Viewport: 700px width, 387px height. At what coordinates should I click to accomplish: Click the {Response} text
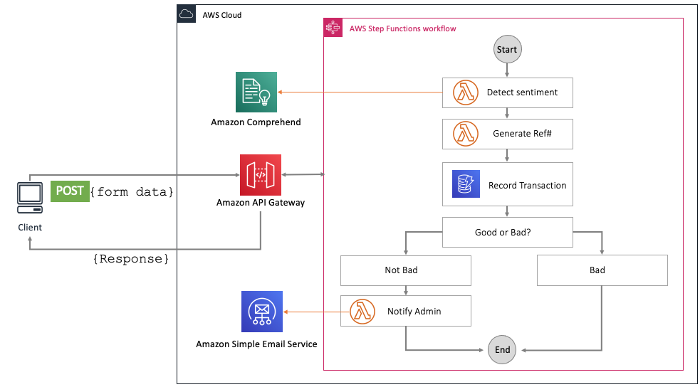tap(131, 259)
